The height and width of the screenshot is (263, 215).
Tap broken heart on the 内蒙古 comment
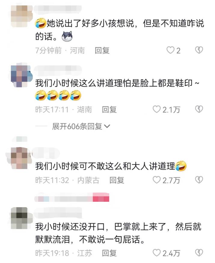coord(199,180)
